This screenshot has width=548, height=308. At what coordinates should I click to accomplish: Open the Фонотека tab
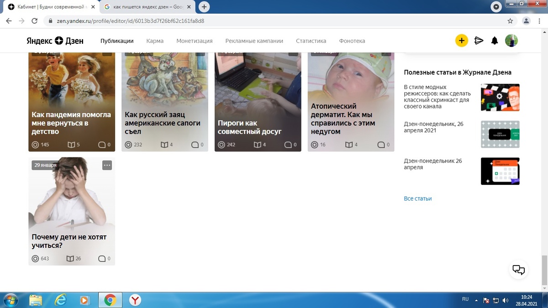(x=352, y=41)
